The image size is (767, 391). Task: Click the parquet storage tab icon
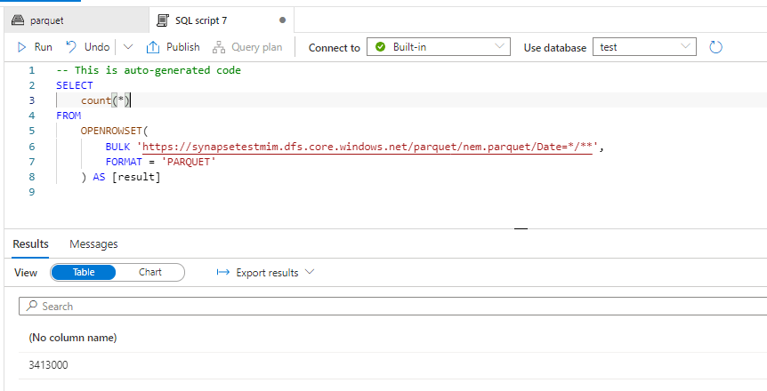18,19
